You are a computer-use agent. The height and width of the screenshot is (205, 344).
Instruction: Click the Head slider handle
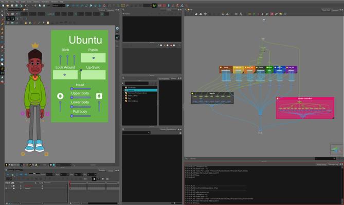pos(71,89)
